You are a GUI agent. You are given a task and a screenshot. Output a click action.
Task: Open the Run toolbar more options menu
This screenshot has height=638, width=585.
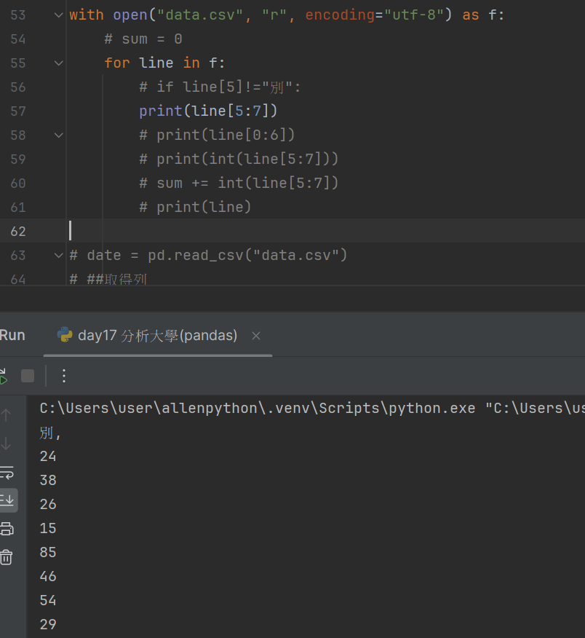[64, 376]
